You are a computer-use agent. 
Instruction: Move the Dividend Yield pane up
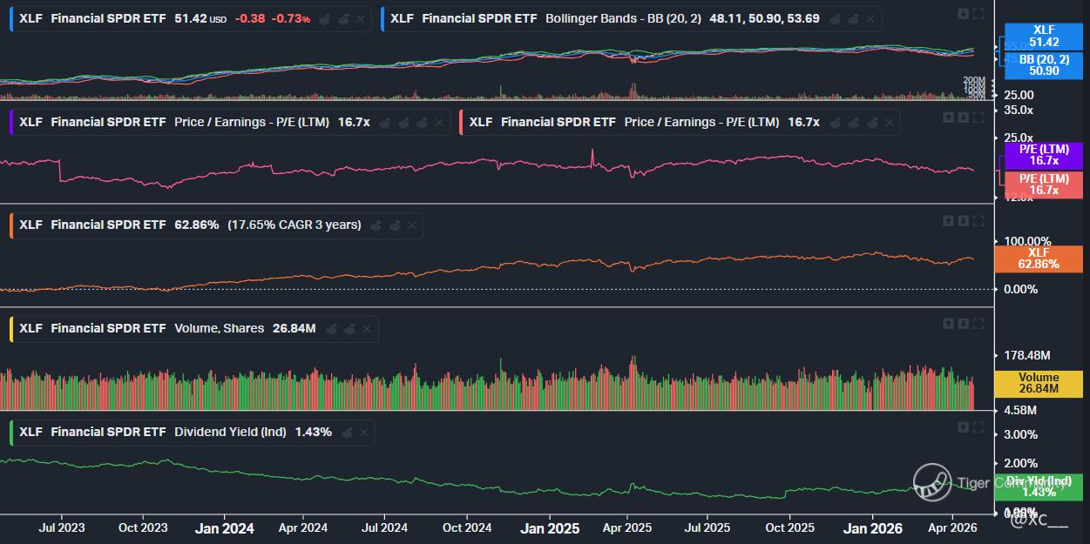[x=964, y=427]
